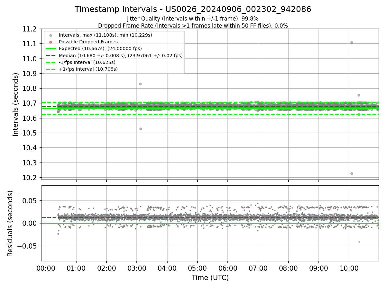This screenshot has height=289, width=386.
Task: Click the Residuals (seconds) y-axis label
Action: (x=10, y=223)
